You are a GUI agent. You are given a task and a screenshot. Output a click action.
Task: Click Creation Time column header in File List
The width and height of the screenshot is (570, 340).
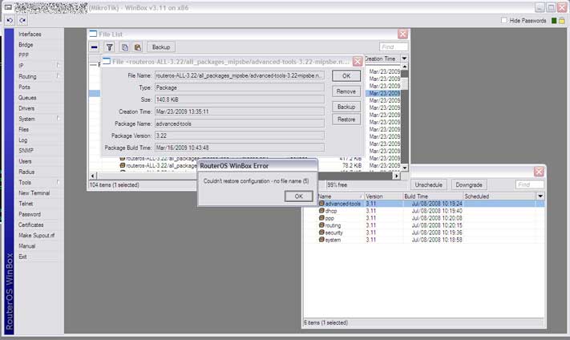pyautogui.click(x=382, y=59)
